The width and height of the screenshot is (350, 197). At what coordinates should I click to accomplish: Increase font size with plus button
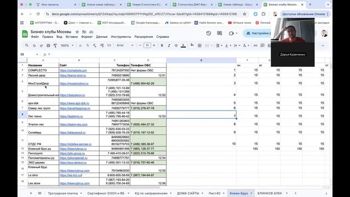point(154,45)
